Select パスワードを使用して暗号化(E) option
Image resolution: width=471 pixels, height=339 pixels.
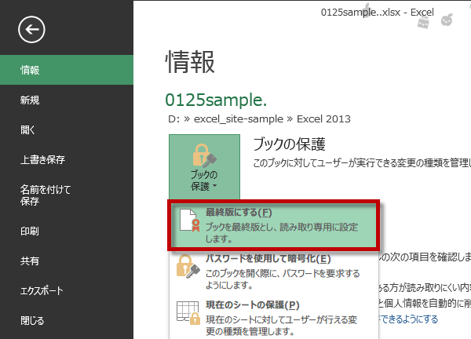pos(274,272)
